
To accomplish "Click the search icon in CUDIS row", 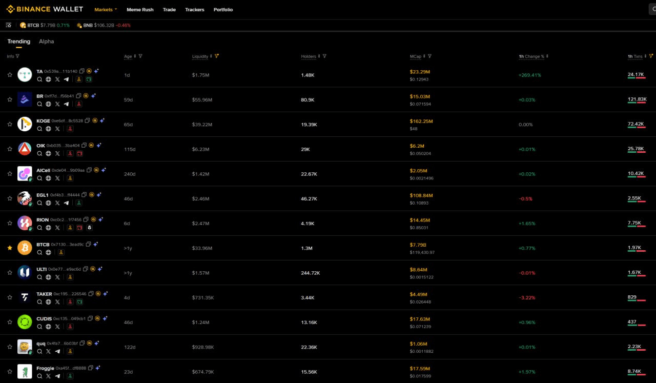I will [x=39, y=327].
